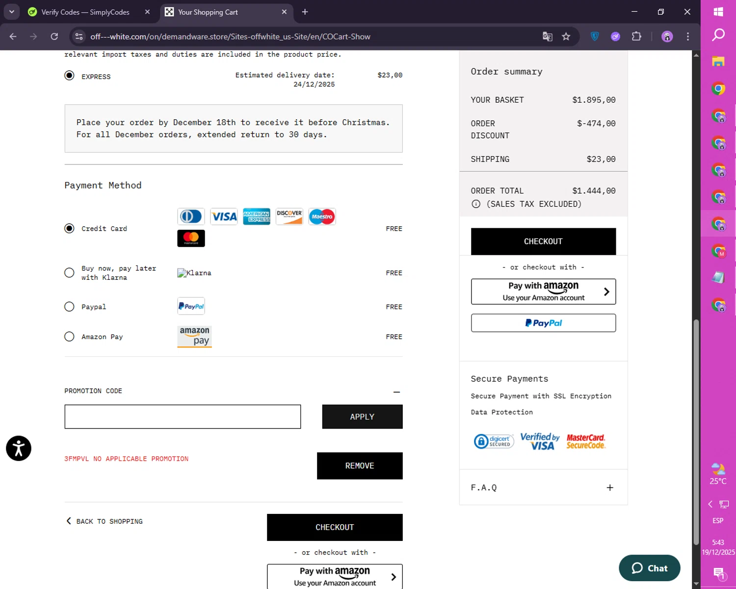The image size is (736, 589).
Task: Select the EXPRESS shipping radio button
Action: pos(69,76)
